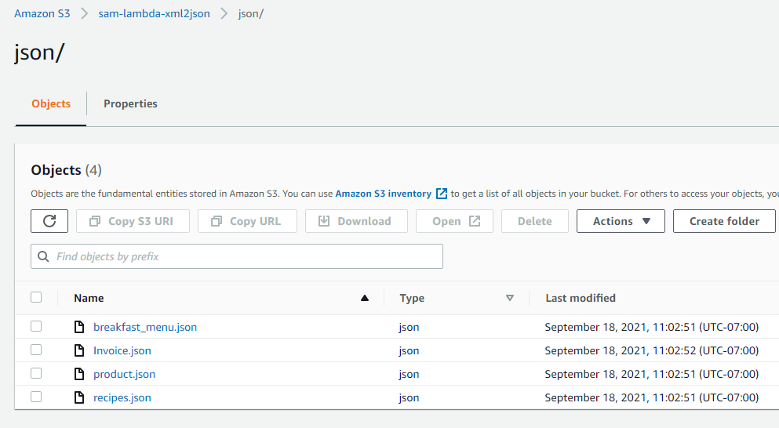Click the file icon beside Invoice.json

(x=78, y=350)
